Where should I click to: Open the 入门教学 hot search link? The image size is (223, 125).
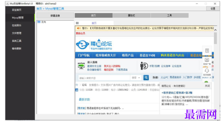tap(187, 77)
